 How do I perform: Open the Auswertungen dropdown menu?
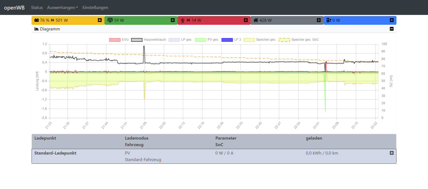point(62,8)
